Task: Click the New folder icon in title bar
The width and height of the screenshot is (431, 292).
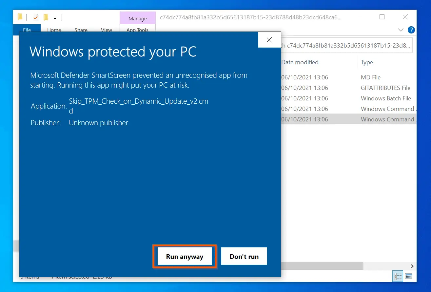Action: pos(46,17)
